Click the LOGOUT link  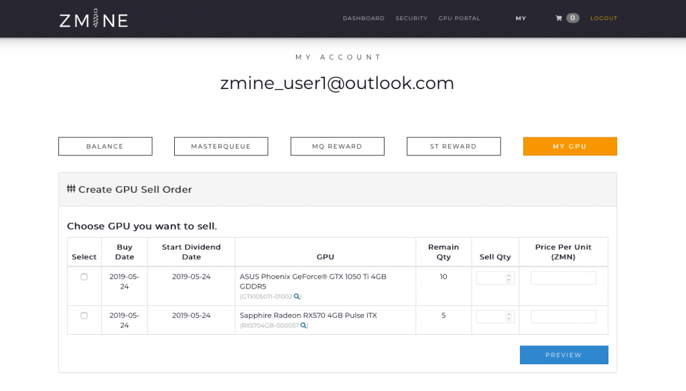coord(603,18)
